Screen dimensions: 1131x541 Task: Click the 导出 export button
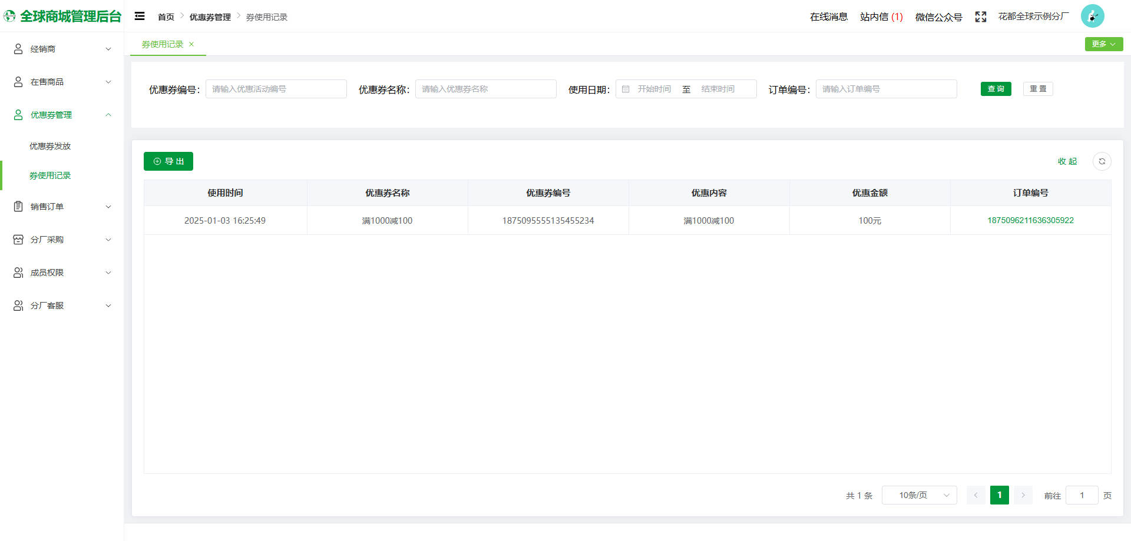click(x=168, y=161)
